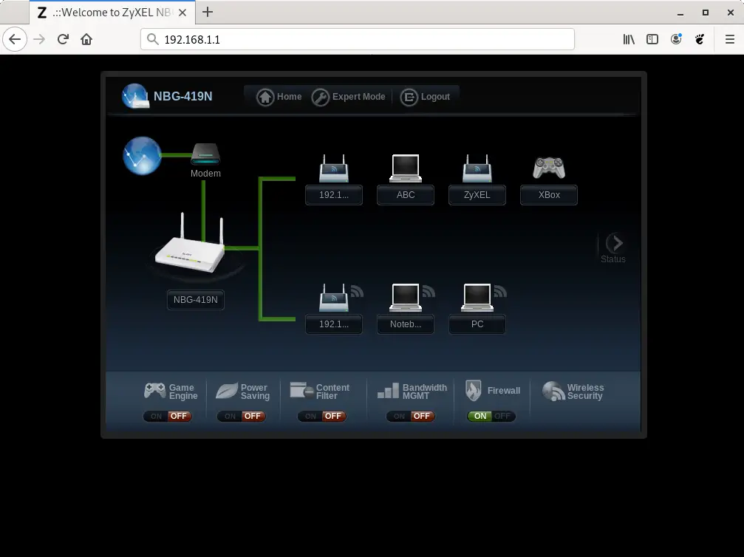Open a new browser tab
Viewport: 744px width, 557px height.
click(x=208, y=13)
